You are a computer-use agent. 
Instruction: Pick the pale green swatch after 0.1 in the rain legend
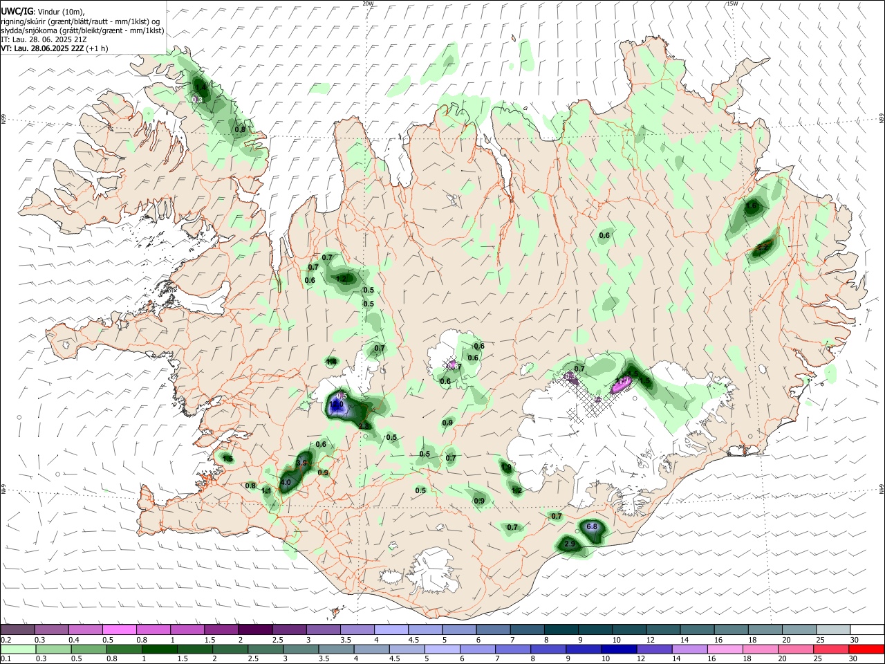18,649
